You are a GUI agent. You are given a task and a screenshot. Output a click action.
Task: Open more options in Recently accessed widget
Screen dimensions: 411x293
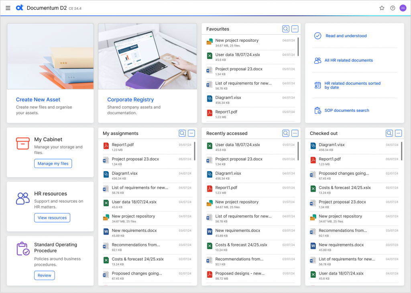pos(295,133)
